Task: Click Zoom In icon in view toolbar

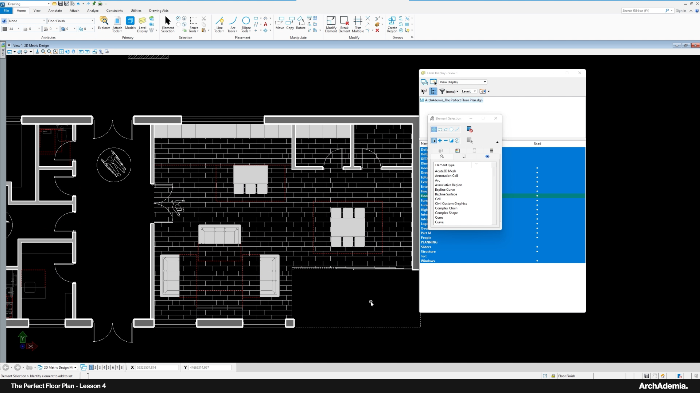Action: (x=43, y=52)
